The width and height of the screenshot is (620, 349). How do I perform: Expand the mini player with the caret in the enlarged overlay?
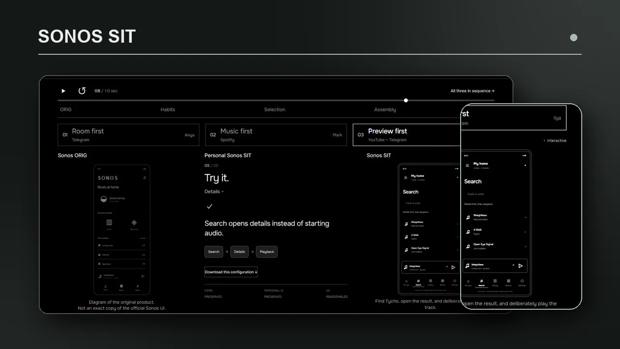click(513, 265)
